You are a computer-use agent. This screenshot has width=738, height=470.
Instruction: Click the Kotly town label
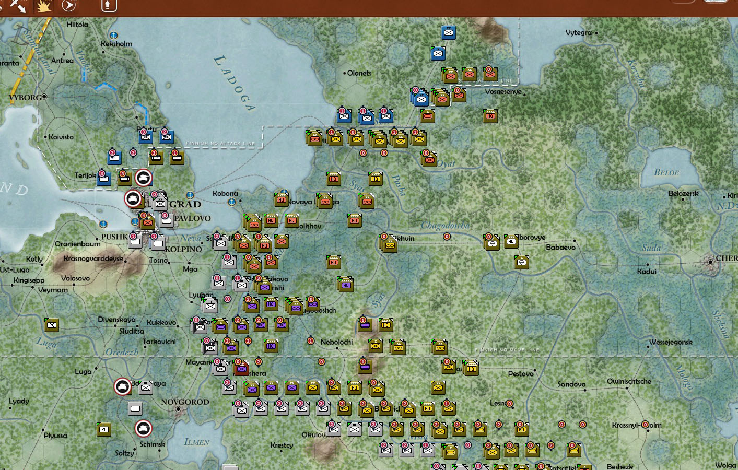click(x=34, y=259)
